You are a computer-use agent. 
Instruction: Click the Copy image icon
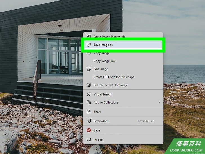(x=89, y=53)
